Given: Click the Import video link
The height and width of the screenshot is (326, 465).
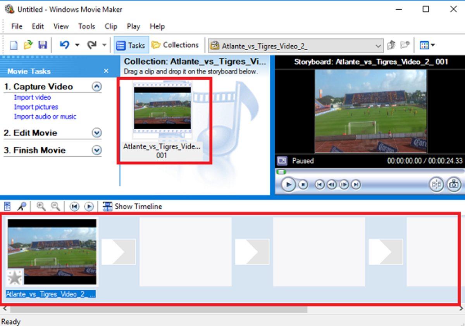Looking at the screenshot, I should click(33, 98).
